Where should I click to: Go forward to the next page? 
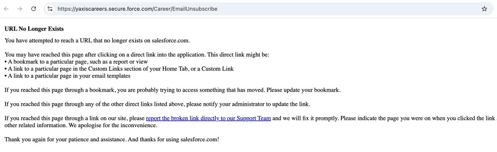(19, 9)
